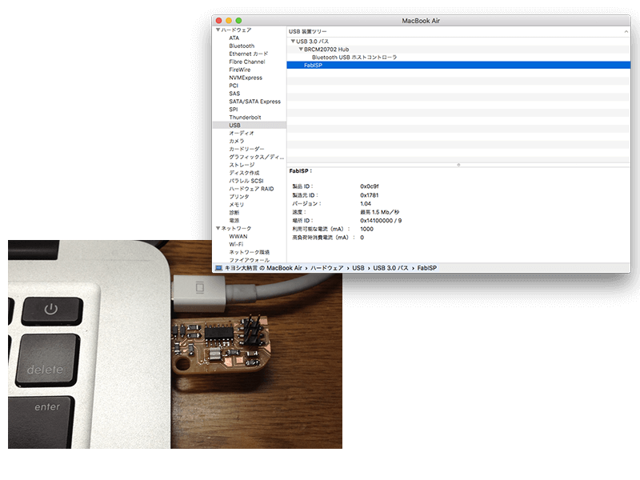640x480 pixels.
Task: Open パラレル SCSI entry
Action: (x=246, y=181)
